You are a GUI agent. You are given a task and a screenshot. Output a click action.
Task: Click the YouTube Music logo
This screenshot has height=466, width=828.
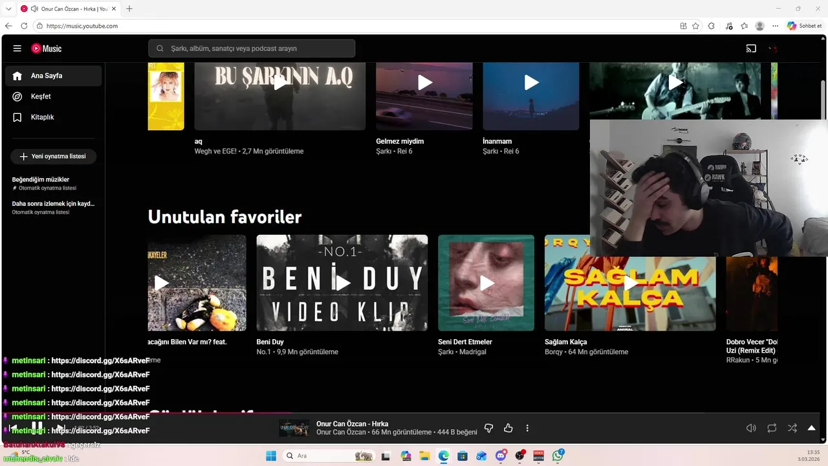[47, 49]
